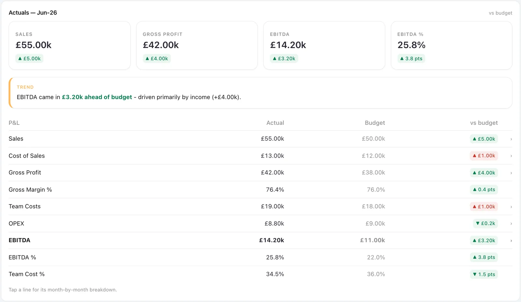
Task: Open the EBITDA summary card
Action: coord(324,46)
